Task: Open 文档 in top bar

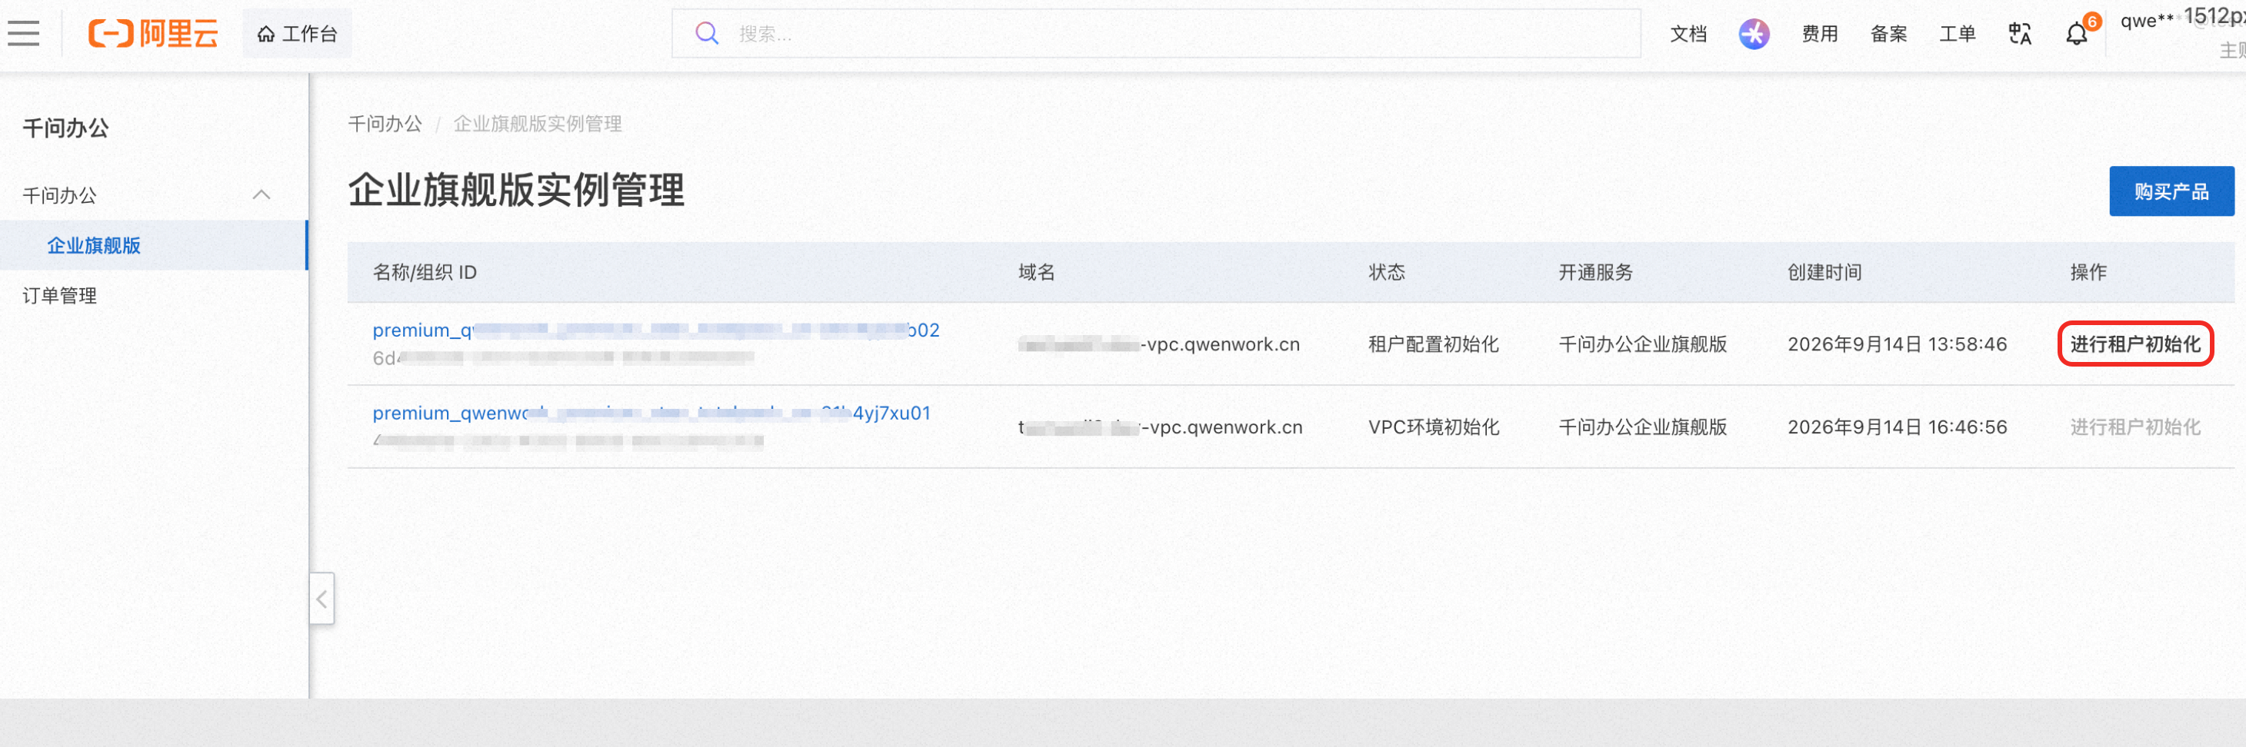Action: click(1688, 33)
